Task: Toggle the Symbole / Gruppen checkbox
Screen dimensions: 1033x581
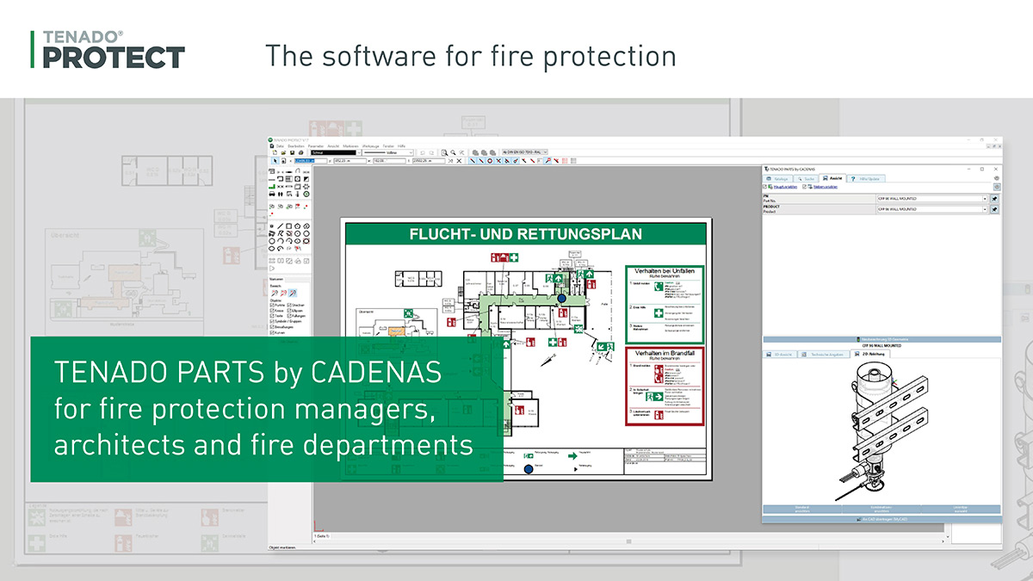Action: [273, 321]
